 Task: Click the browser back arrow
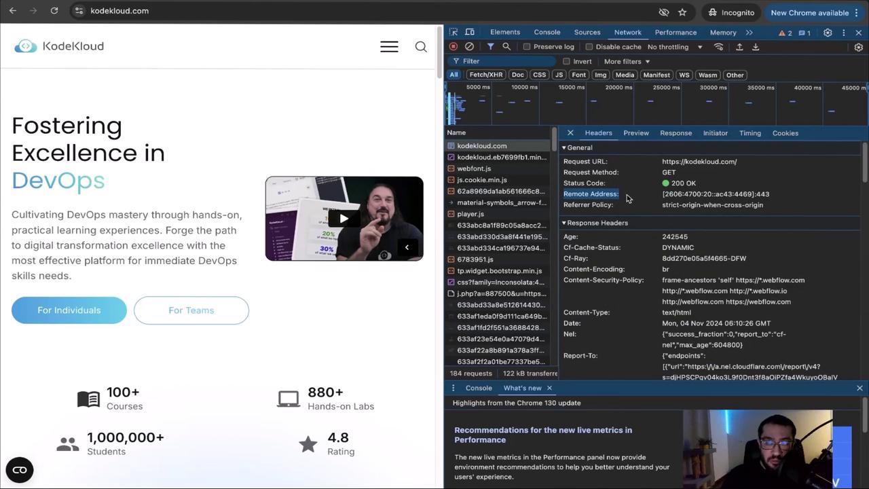tap(12, 11)
